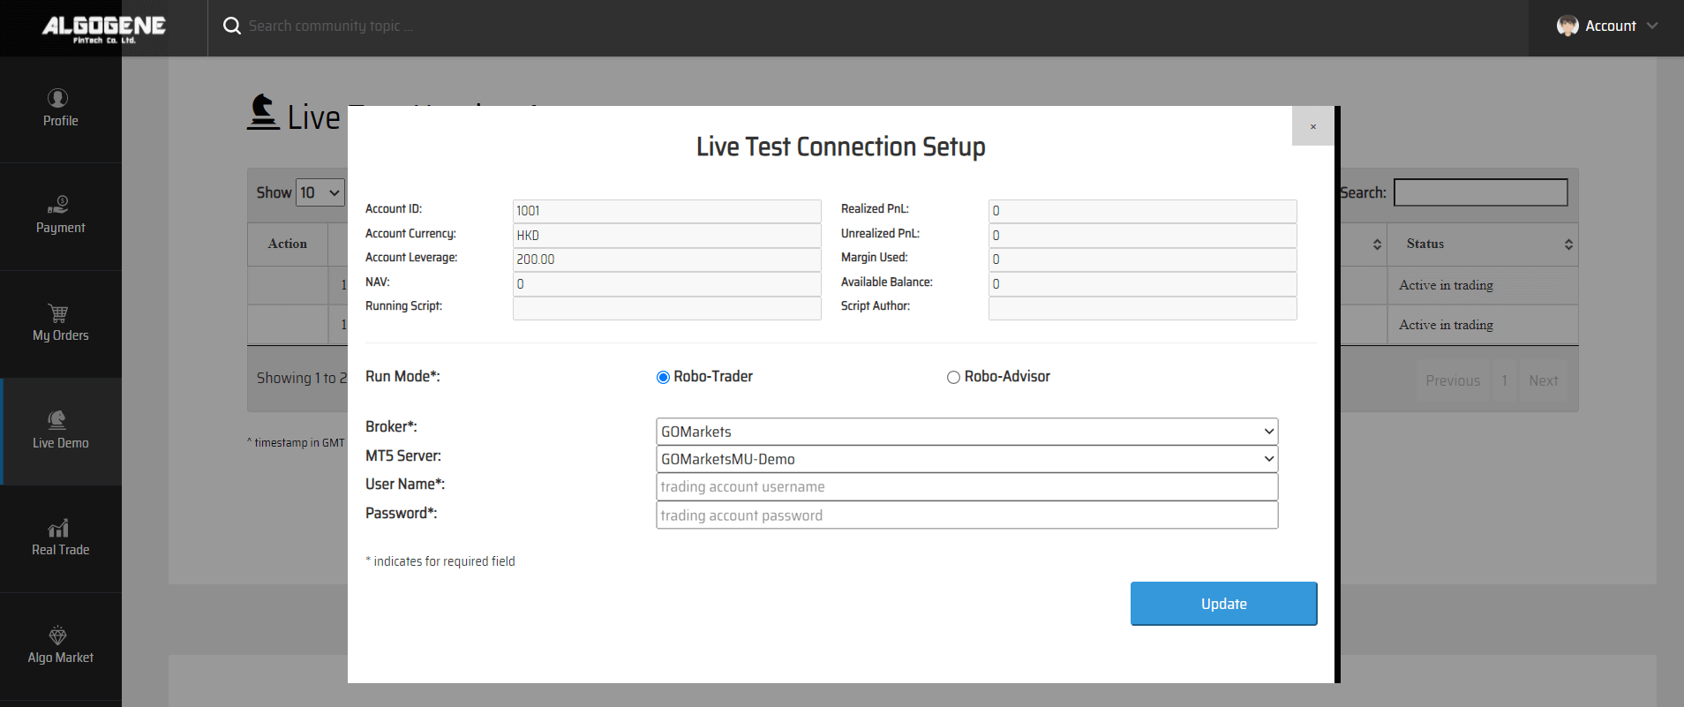Click the Live Test Connection Setup title

(x=840, y=147)
